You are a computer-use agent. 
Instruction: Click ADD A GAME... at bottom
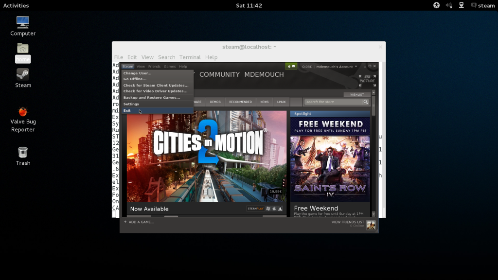point(139,222)
